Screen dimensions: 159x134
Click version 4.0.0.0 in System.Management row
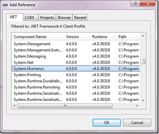71,44
